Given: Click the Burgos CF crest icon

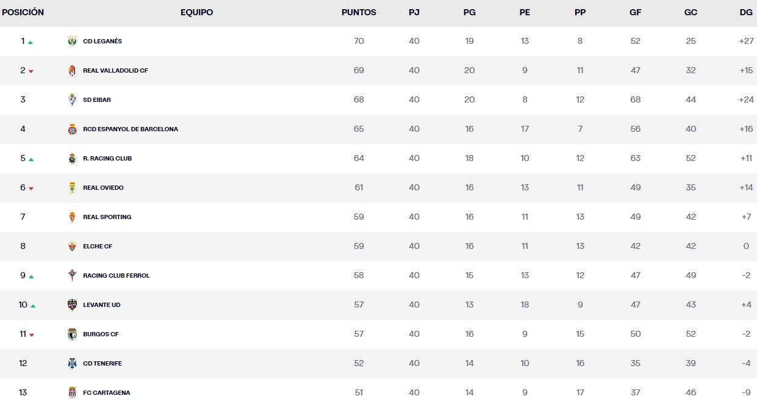Looking at the screenshot, I should point(72,334).
